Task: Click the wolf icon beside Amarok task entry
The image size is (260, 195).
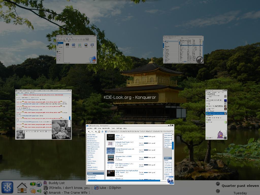Action: (46, 192)
